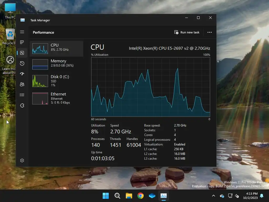Click the Task Manager taskbar icon
Screen dimensions: 269x202
(163, 196)
